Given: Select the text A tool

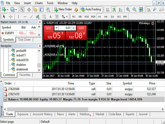Looking at the screenshot, I should click(51, 17).
